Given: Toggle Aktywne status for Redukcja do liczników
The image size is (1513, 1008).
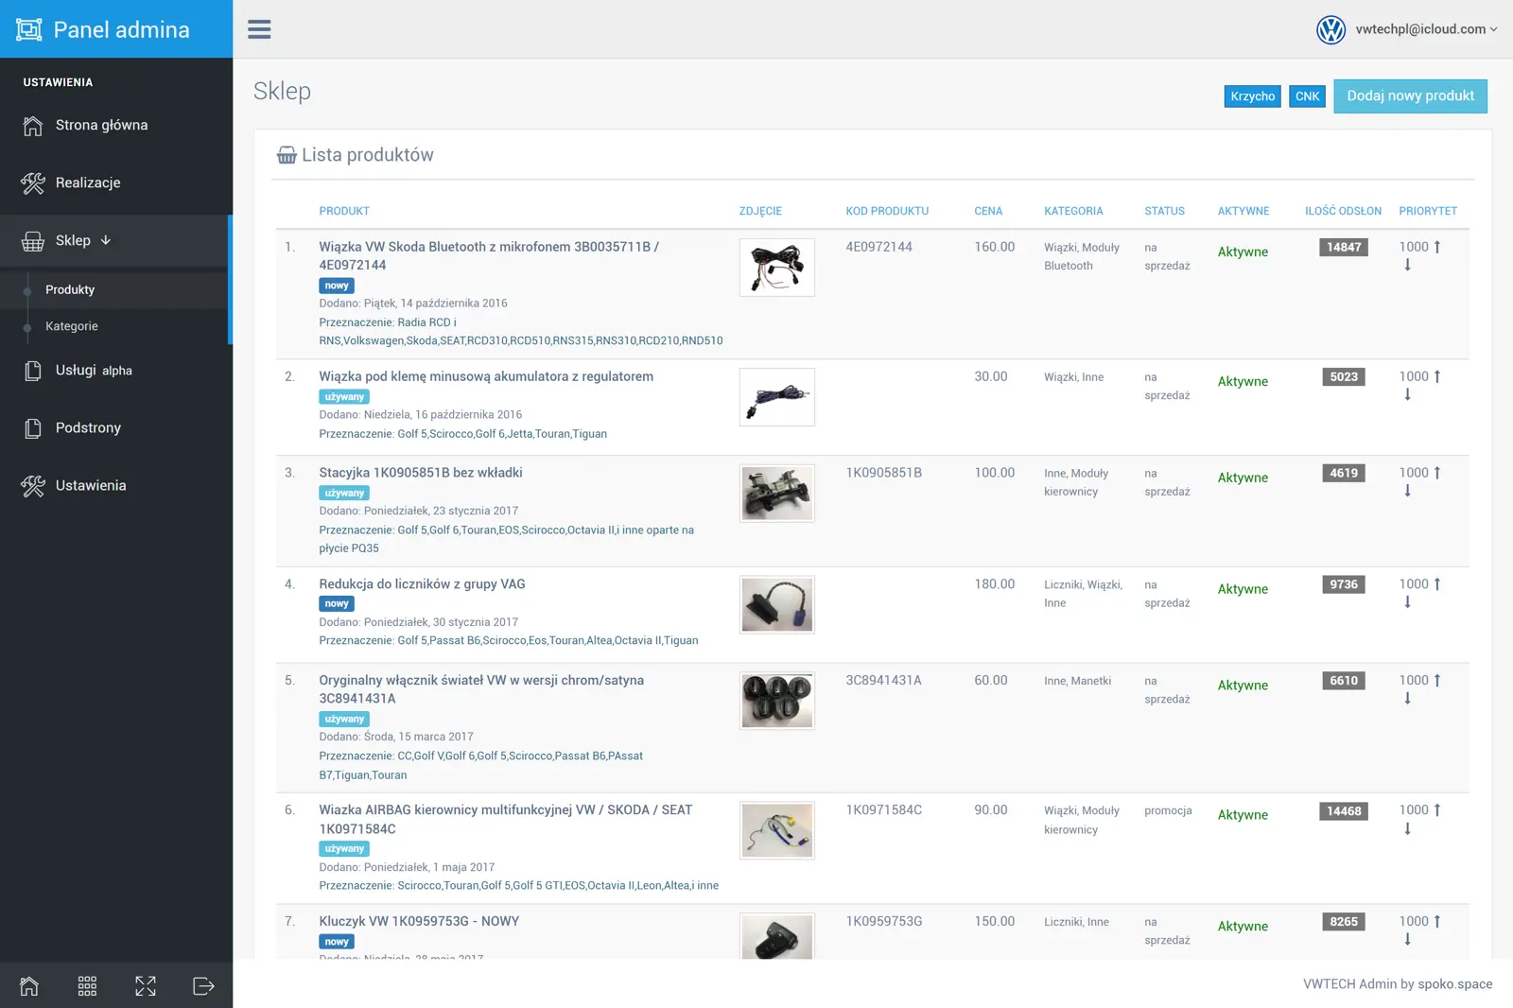Looking at the screenshot, I should 1243,589.
